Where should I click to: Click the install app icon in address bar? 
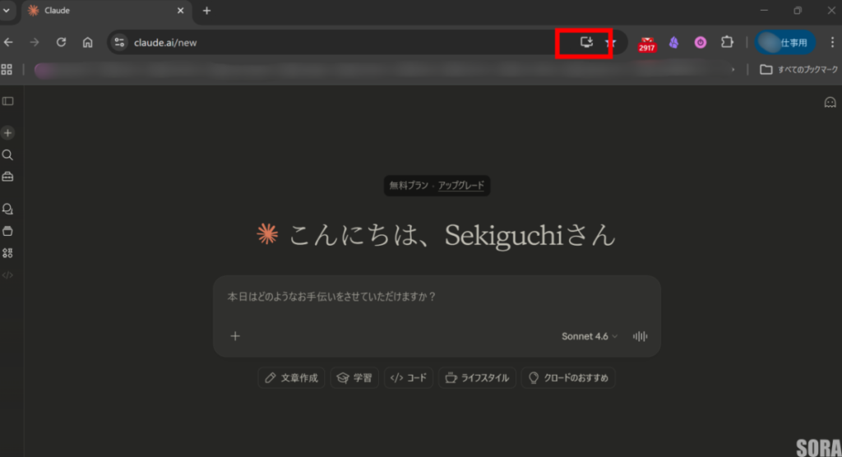586,42
